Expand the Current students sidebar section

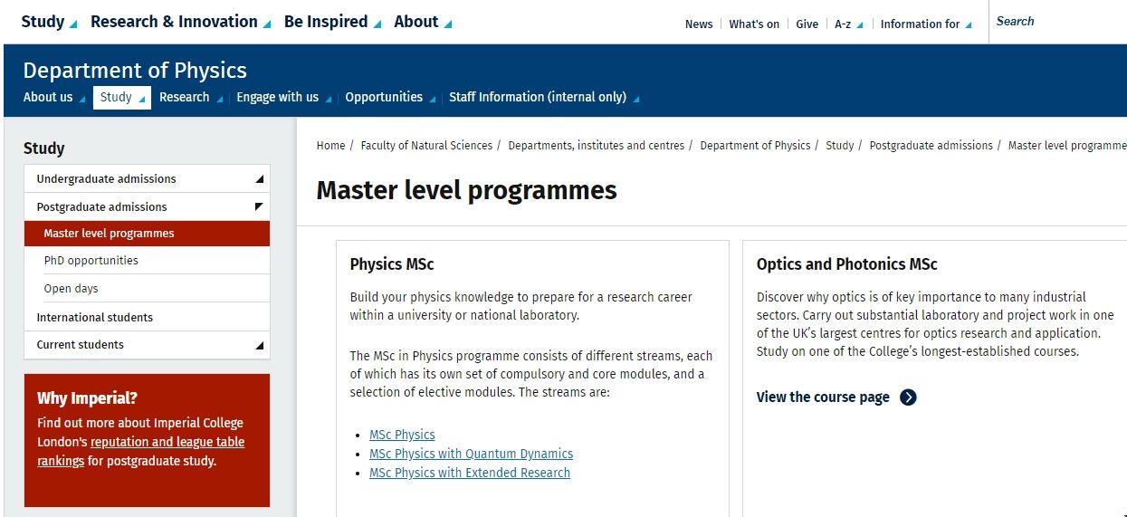point(260,345)
